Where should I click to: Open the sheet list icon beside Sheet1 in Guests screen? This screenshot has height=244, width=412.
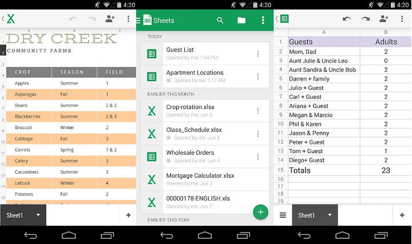(x=283, y=215)
